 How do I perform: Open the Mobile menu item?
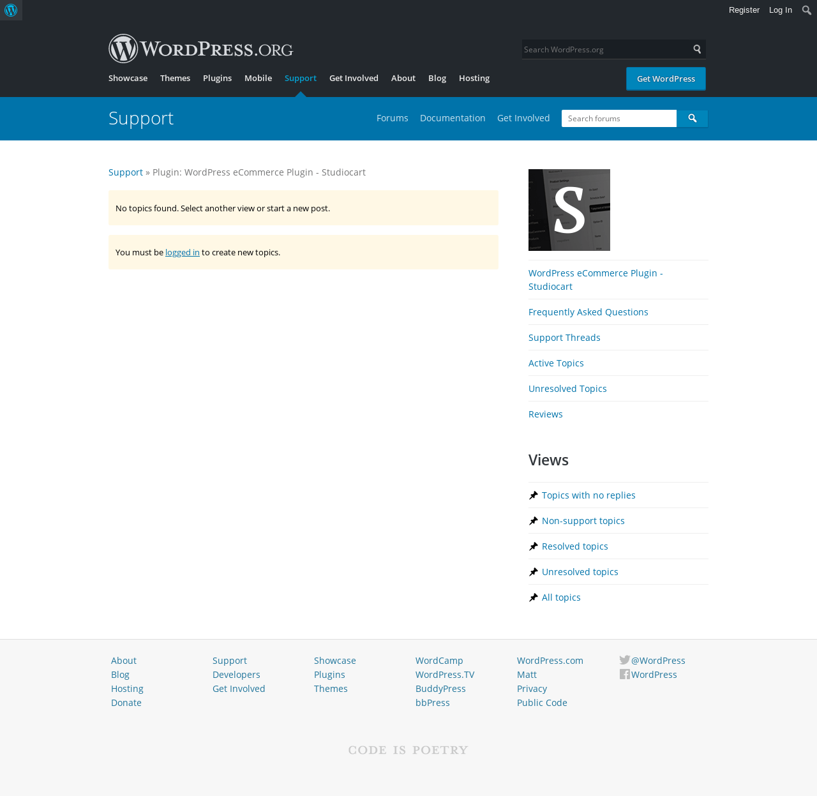click(x=258, y=78)
